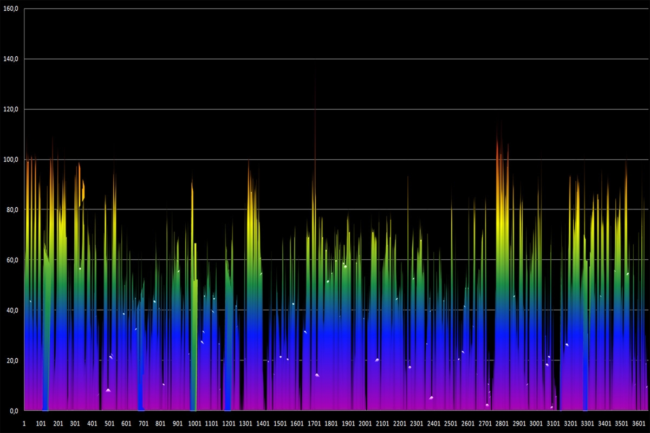Click the x-axis label 3001
The width and height of the screenshot is (650, 433).
[x=536, y=424]
